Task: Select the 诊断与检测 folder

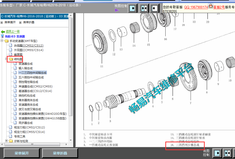Action: point(21,141)
